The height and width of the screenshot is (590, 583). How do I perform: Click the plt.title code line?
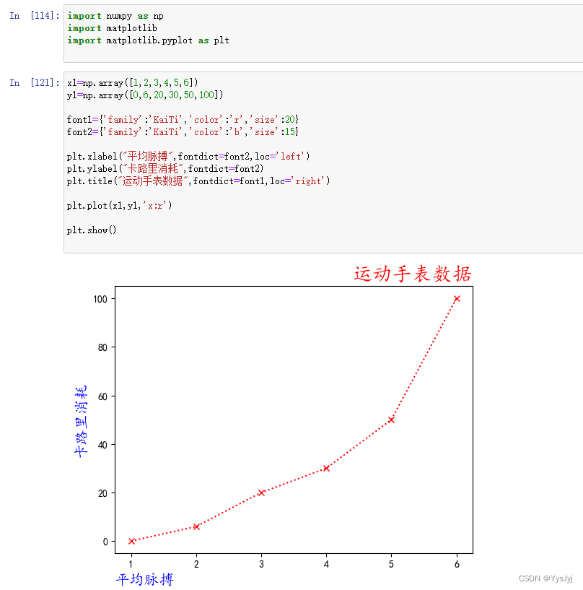click(198, 181)
